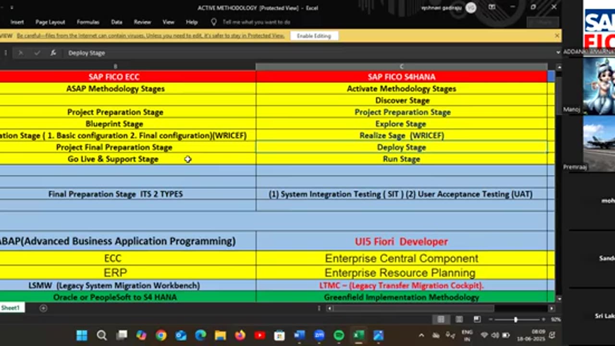Add a new sheet with plus icon
Viewport: 615px width, 346px height.
pyautogui.click(x=43, y=308)
